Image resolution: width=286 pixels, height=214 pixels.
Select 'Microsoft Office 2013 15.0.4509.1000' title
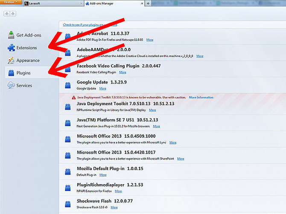pos(116,136)
